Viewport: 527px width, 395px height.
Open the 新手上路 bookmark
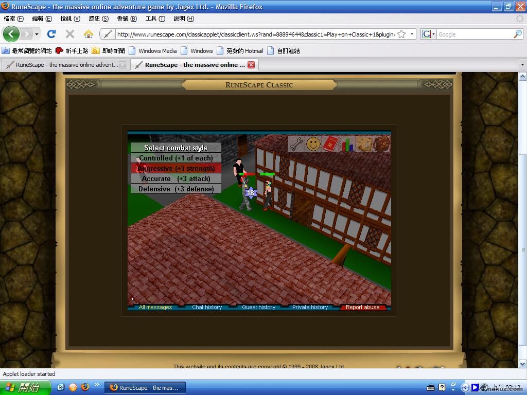[x=72, y=51]
